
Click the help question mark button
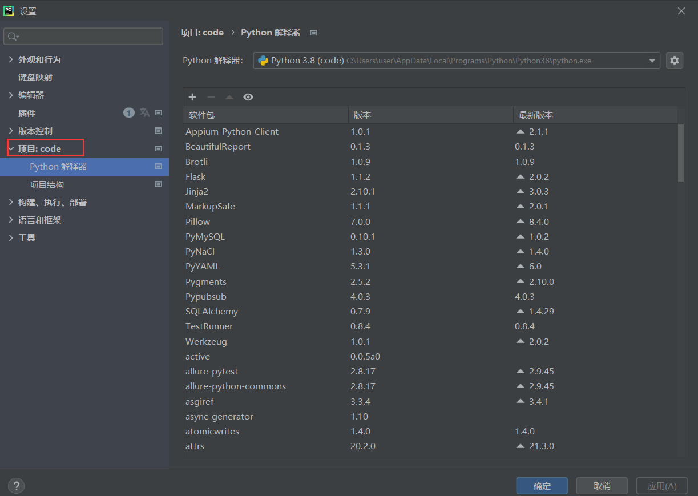16,486
